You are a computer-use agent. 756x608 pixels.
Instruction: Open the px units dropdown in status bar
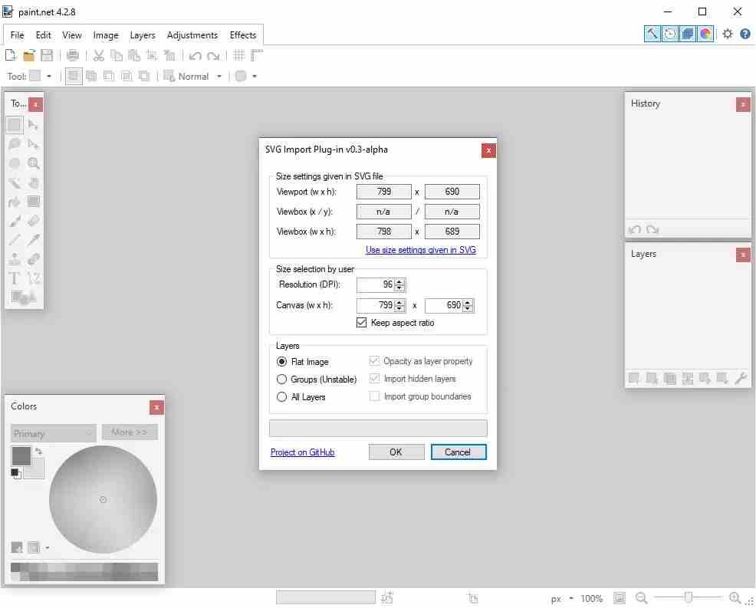[x=571, y=598]
